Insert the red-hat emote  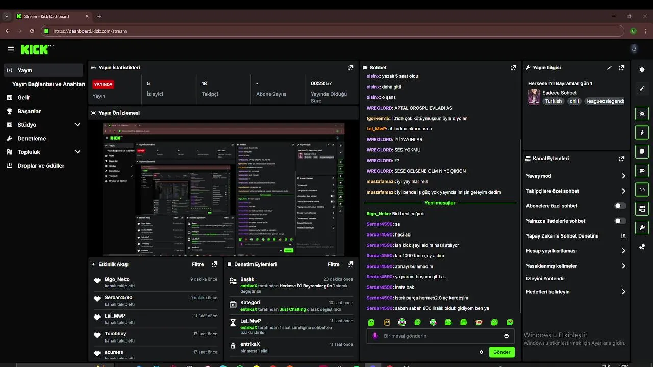[x=479, y=322]
